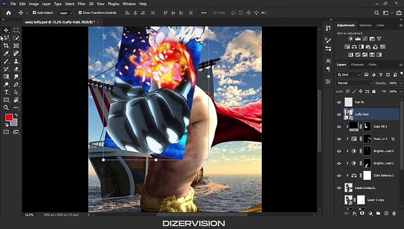Add a layer style via fx icon
Viewport: 404px width, 229px height.
tap(355, 213)
